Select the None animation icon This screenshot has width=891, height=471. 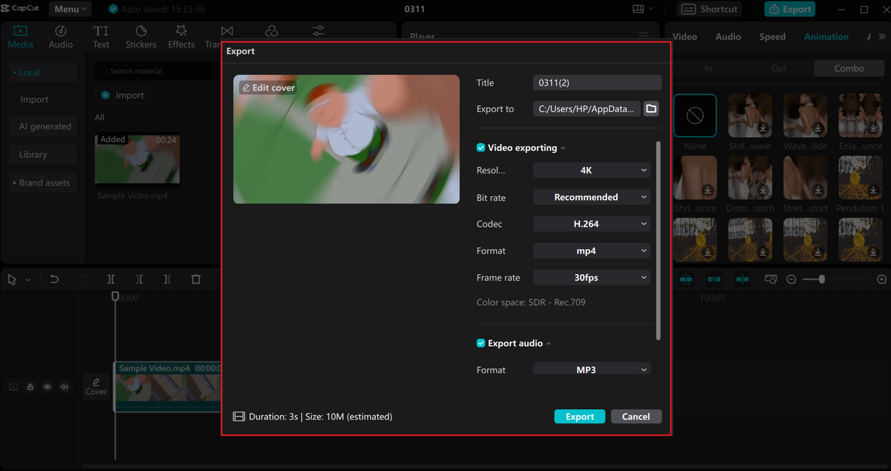pos(695,115)
